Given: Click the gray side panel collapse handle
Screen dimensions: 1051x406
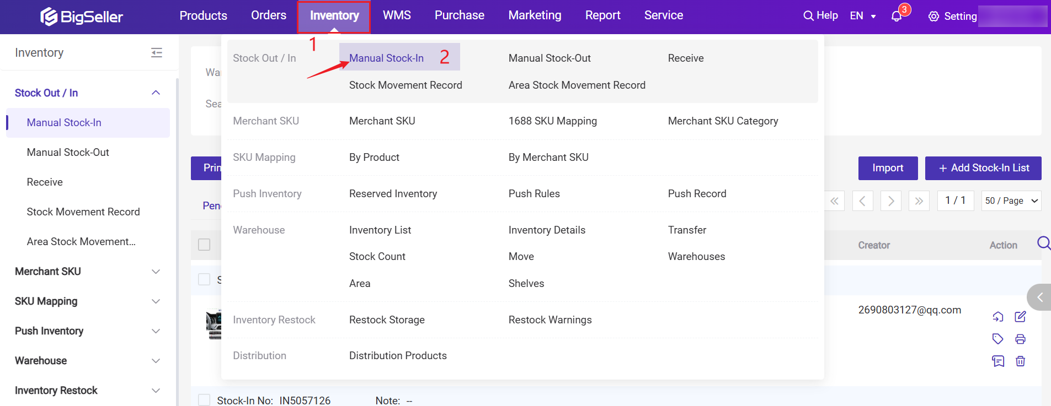Looking at the screenshot, I should pos(1039,297).
